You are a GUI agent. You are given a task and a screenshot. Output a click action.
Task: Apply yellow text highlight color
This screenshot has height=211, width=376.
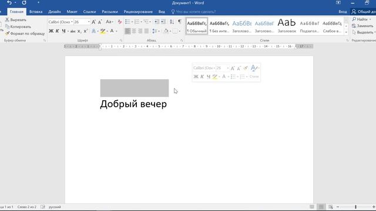[x=103, y=31]
